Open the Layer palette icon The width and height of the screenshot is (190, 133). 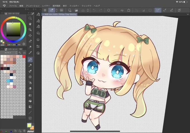[x=38, y=40]
